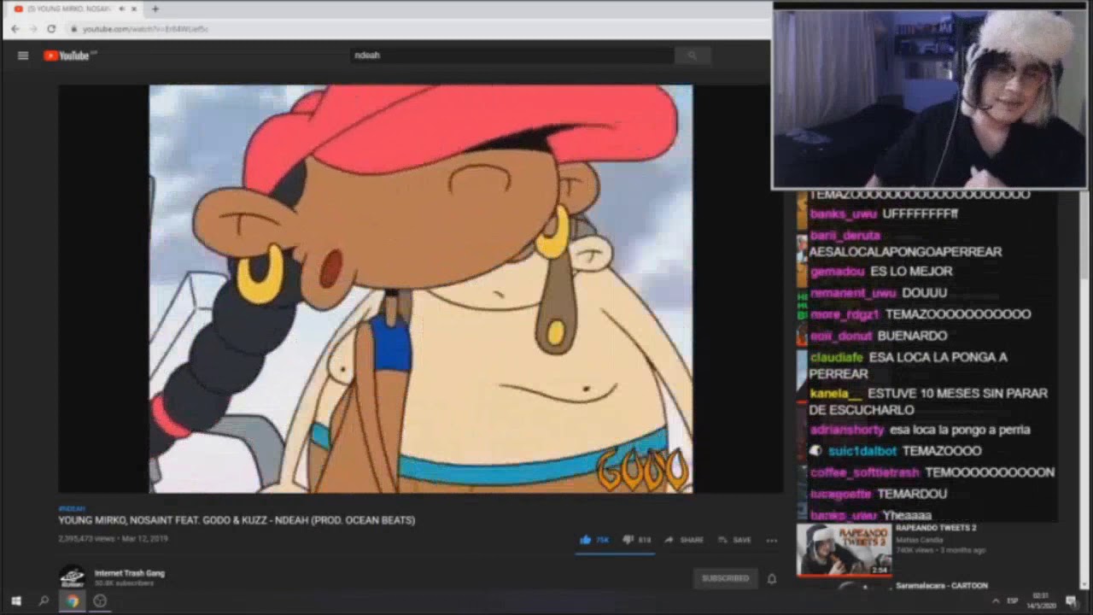Open the three-dot more actions menu
1093x615 pixels.
point(772,540)
